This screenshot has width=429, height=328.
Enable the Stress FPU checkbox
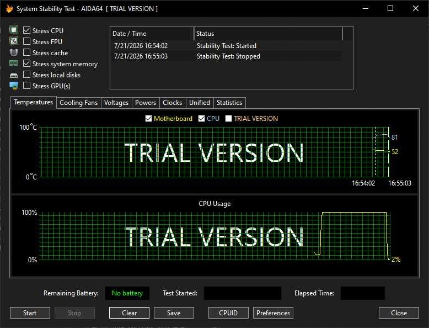26,41
